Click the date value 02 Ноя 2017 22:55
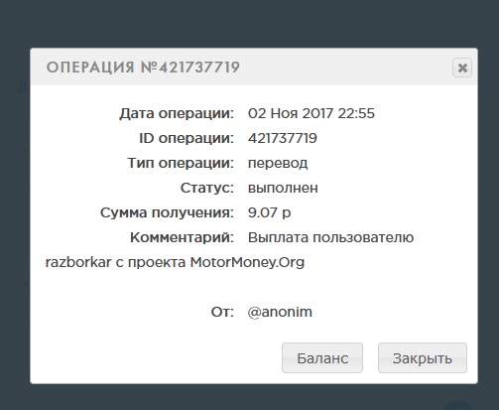Screen dimensions: 499x410 click(312, 113)
